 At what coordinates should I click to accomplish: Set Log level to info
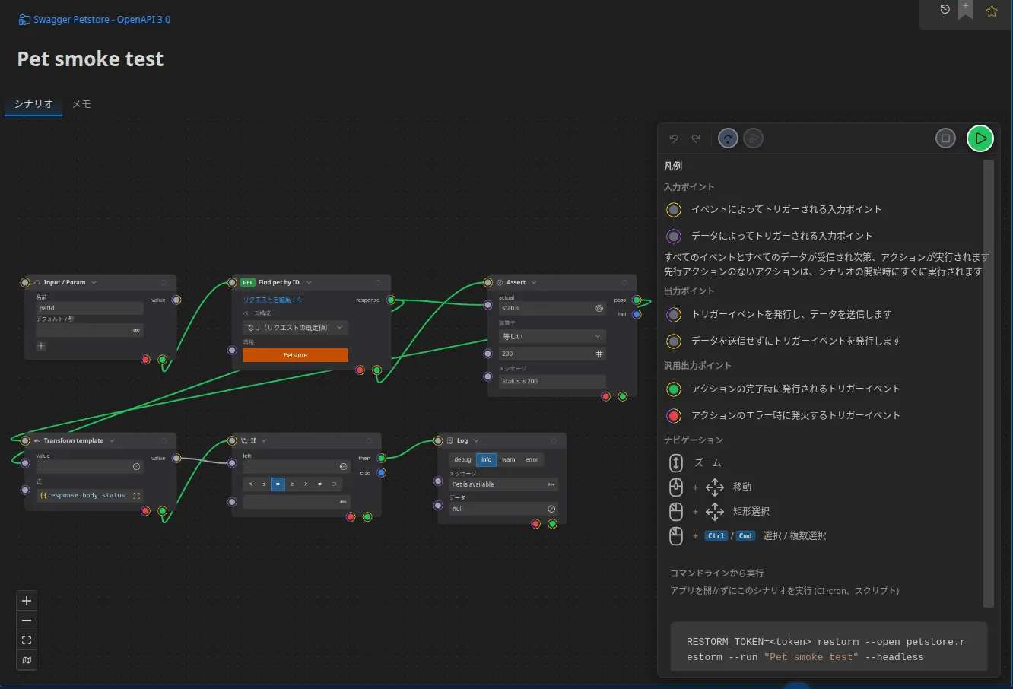coord(486,460)
